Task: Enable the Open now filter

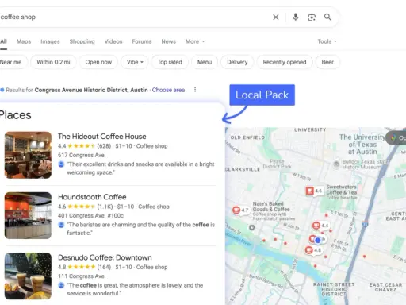Action: tap(98, 62)
